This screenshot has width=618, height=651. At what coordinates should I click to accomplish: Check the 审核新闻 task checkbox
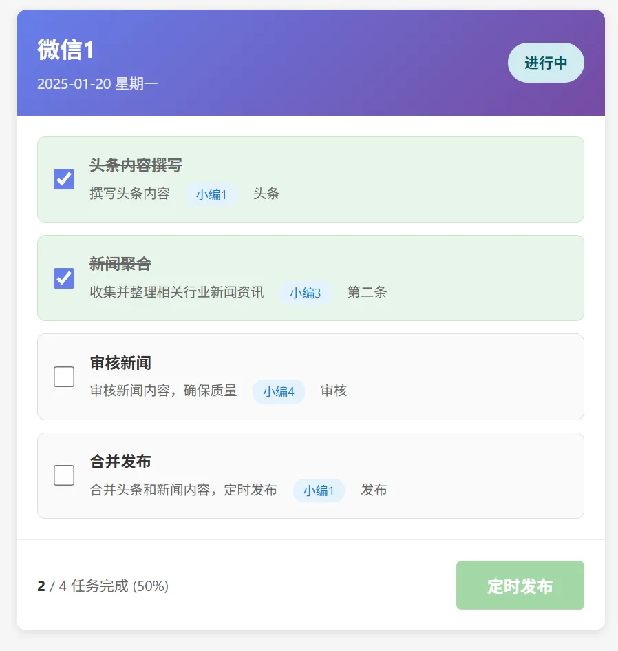tap(64, 377)
